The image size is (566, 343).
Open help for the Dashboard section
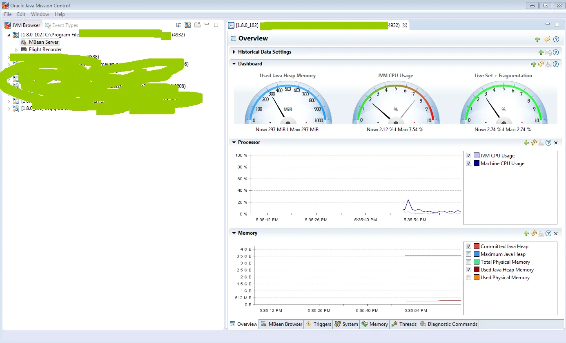[555, 64]
